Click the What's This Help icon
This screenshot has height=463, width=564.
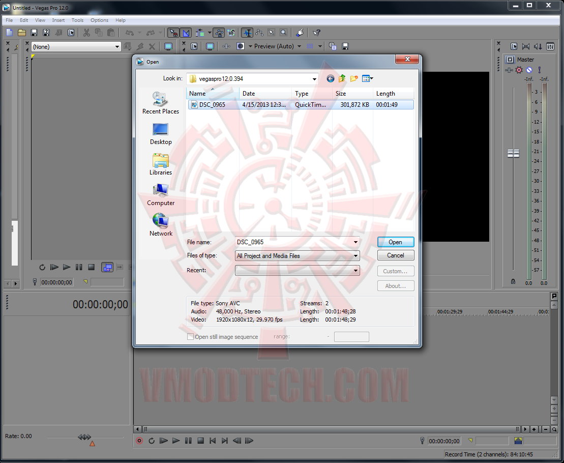(316, 33)
